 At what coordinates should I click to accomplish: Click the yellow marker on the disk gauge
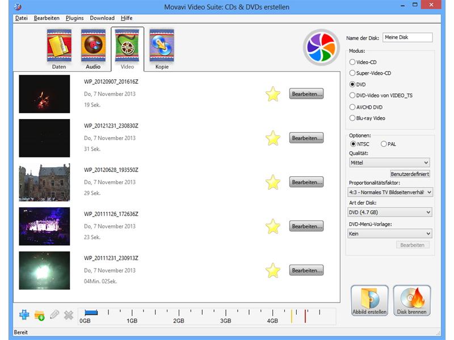click(292, 316)
